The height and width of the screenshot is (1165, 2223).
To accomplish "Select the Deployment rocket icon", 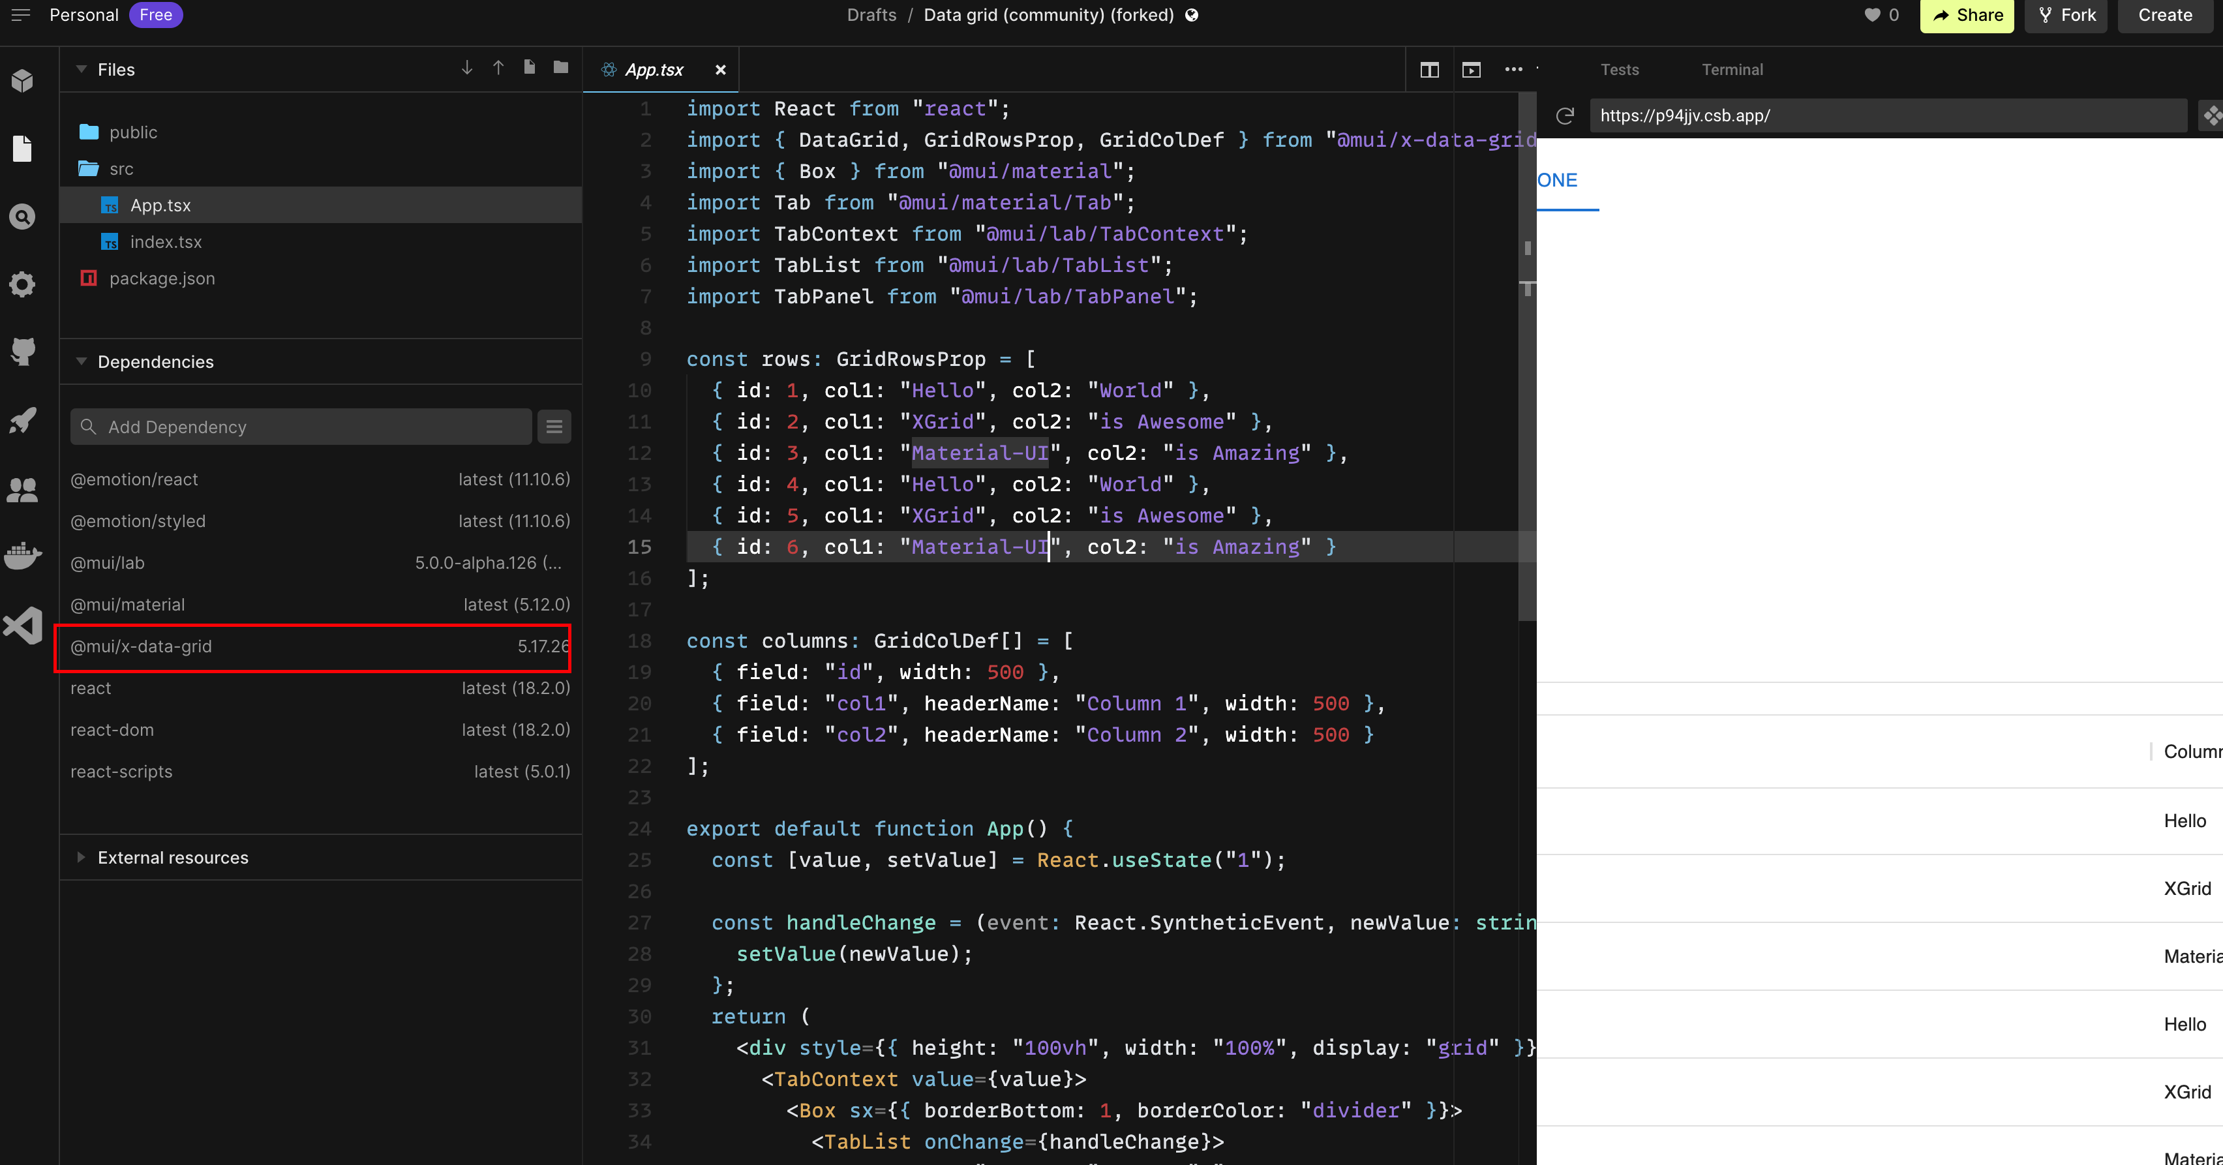I will point(22,420).
